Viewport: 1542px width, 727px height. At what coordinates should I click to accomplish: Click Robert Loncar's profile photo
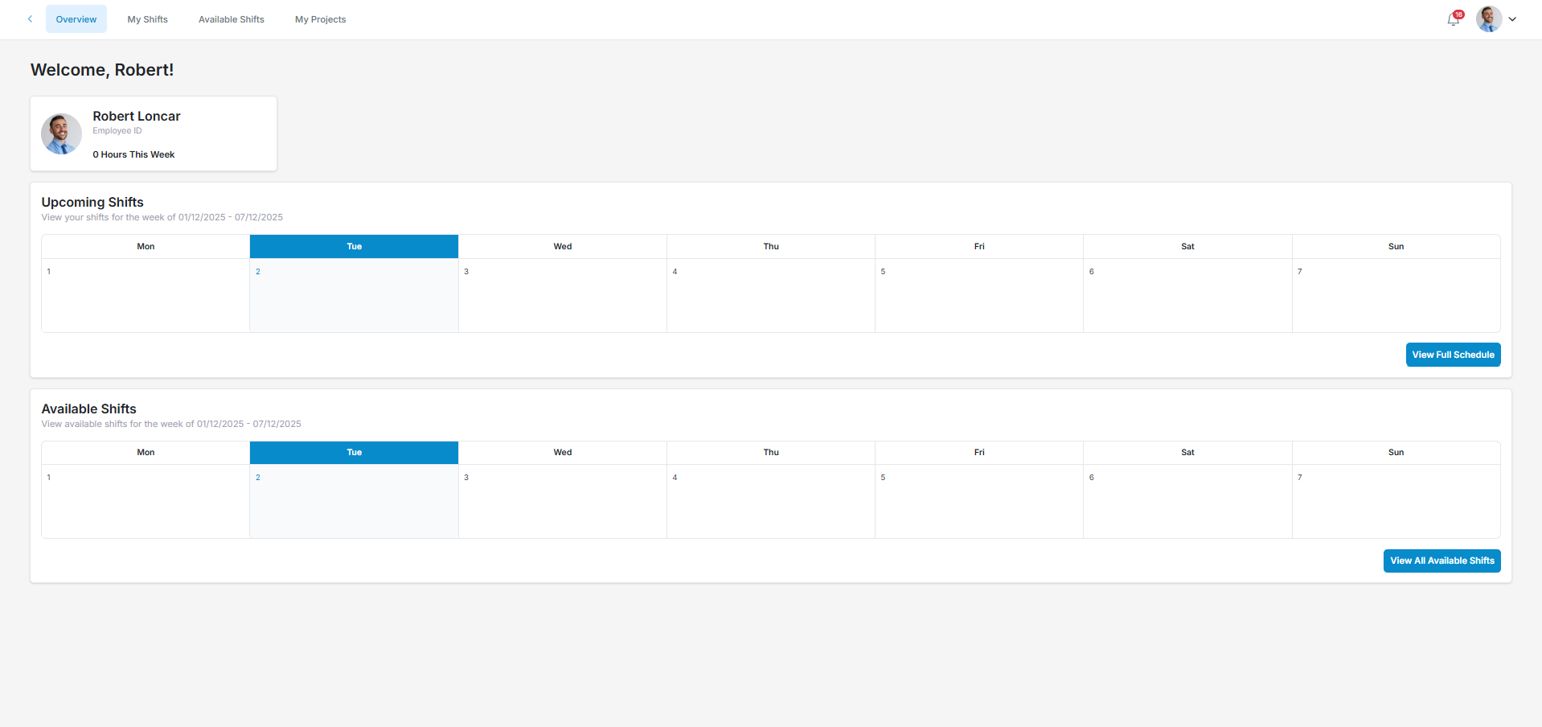click(x=61, y=133)
